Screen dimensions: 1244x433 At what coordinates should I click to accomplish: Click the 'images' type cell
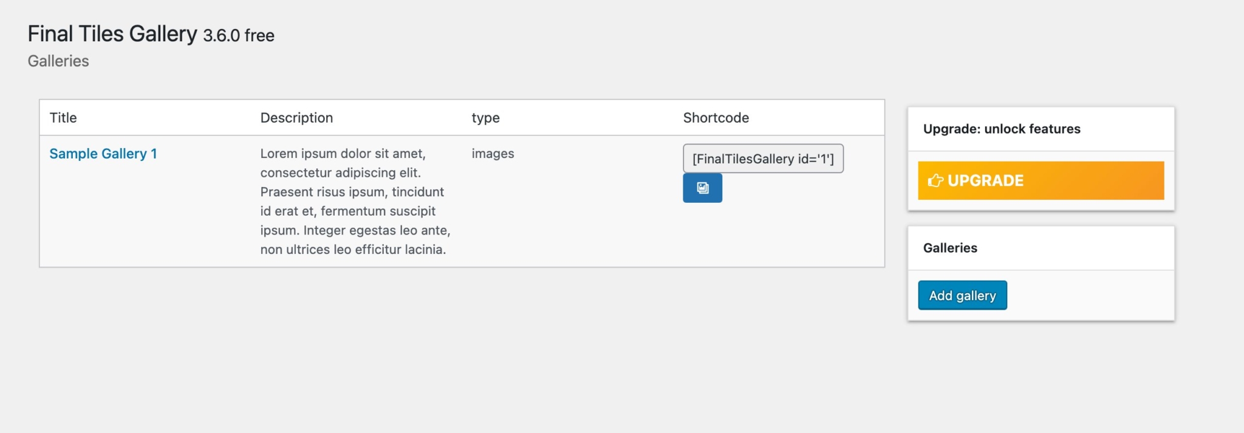493,154
